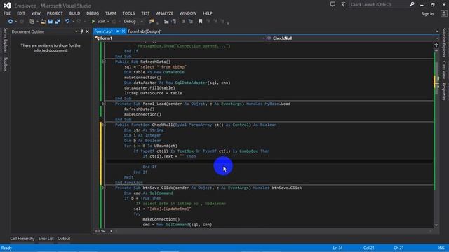This screenshot has width=449, height=252.
Task: Switch to the Form1.vb [Design] tab
Action: coord(145,31)
